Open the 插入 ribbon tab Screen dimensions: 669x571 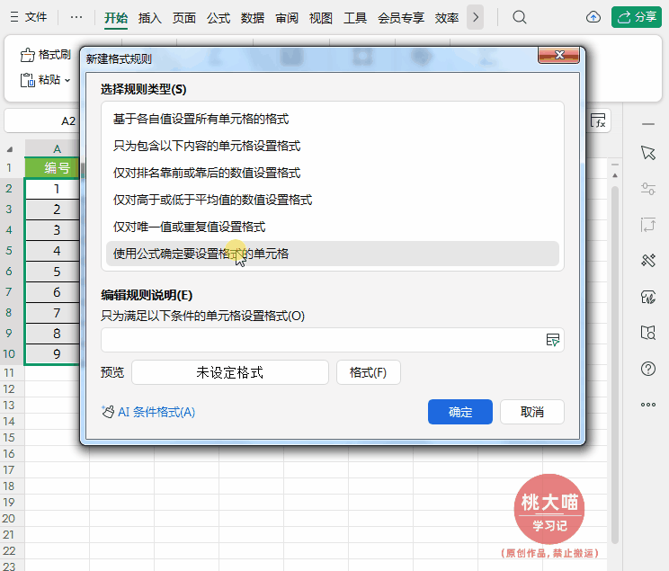pyautogui.click(x=150, y=18)
